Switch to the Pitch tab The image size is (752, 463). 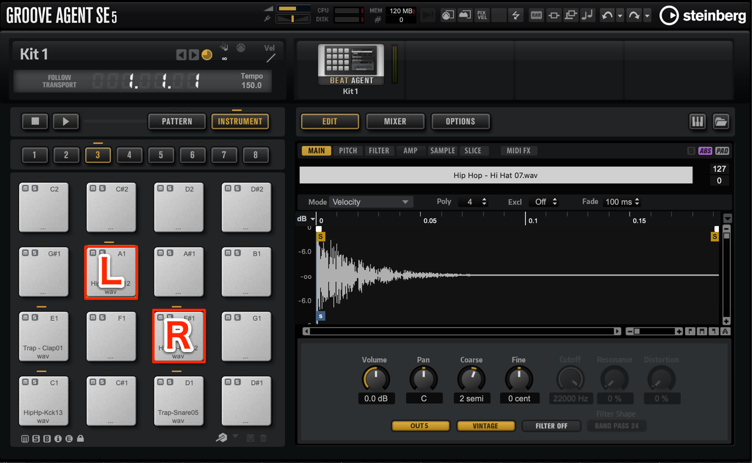pos(348,151)
